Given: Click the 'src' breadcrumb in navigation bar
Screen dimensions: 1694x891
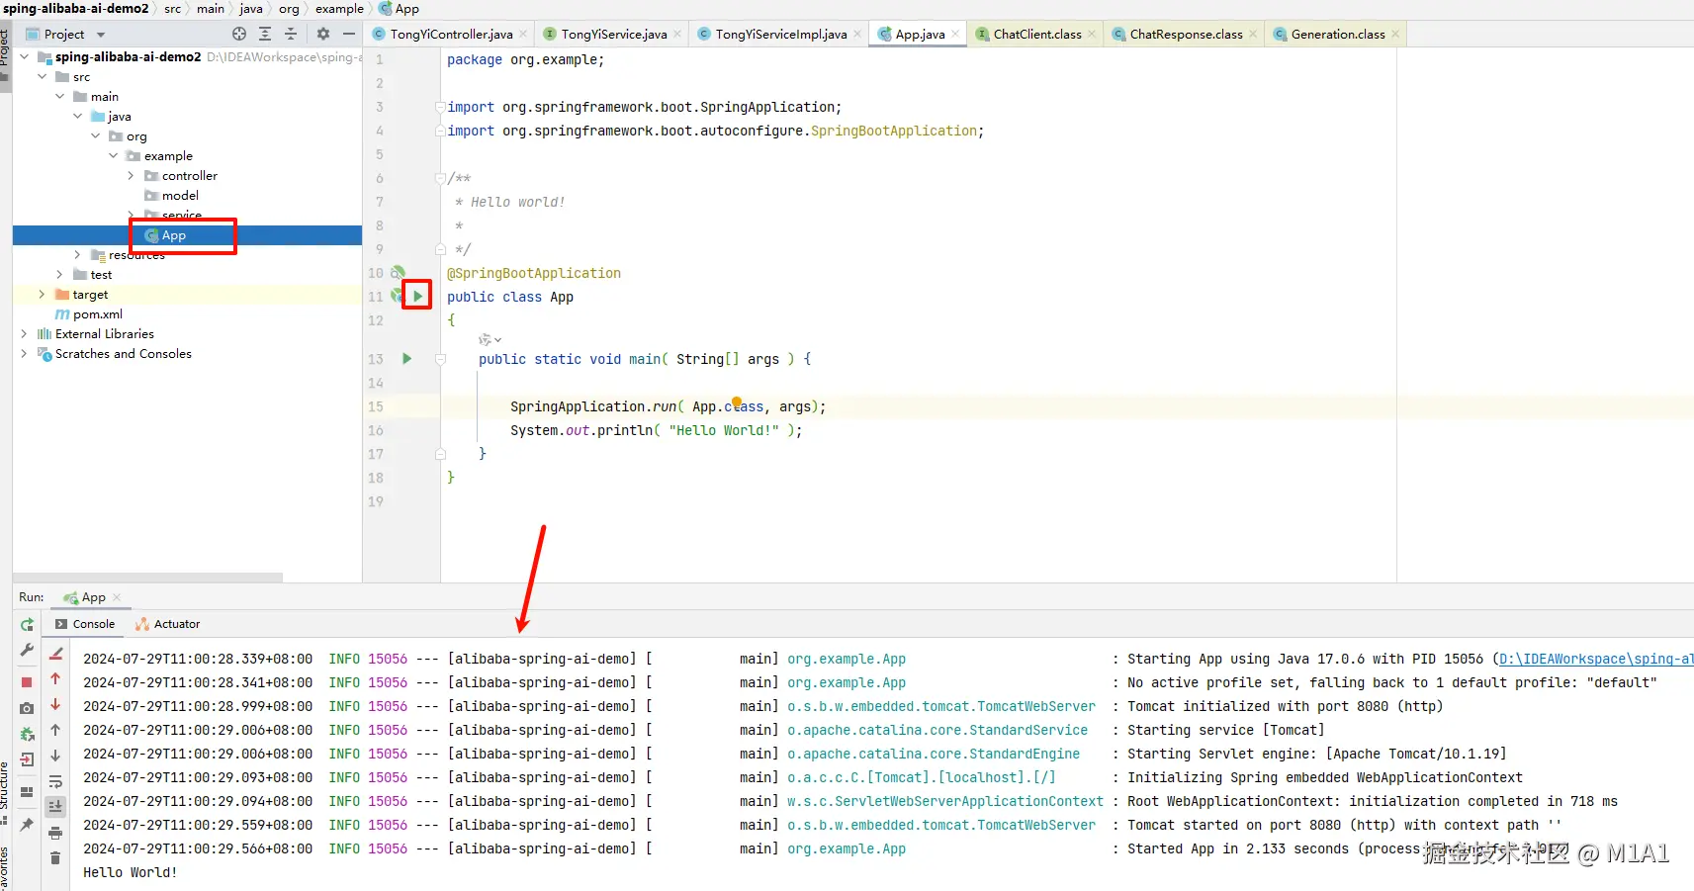Looking at the screenshot, I should [x=172, y=9].
